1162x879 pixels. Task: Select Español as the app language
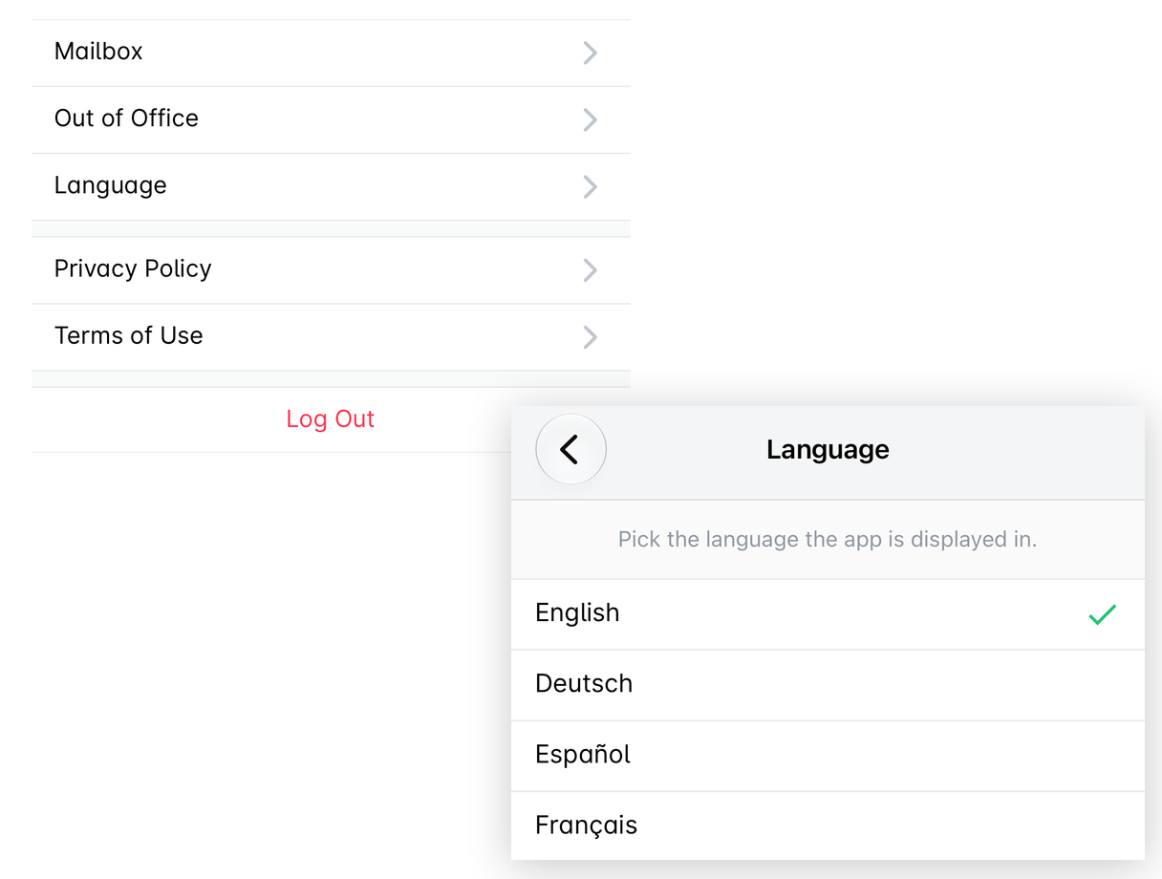pyautogui.click(x=828, y=756)
